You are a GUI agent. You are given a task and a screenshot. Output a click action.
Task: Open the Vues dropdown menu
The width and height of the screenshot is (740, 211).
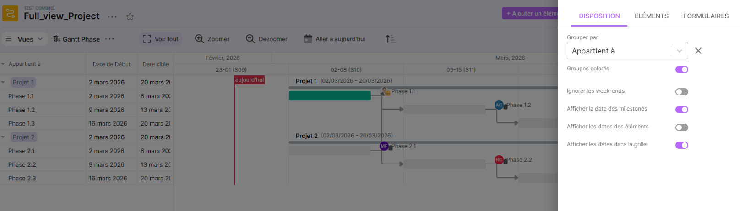click(x=25, y=39)
